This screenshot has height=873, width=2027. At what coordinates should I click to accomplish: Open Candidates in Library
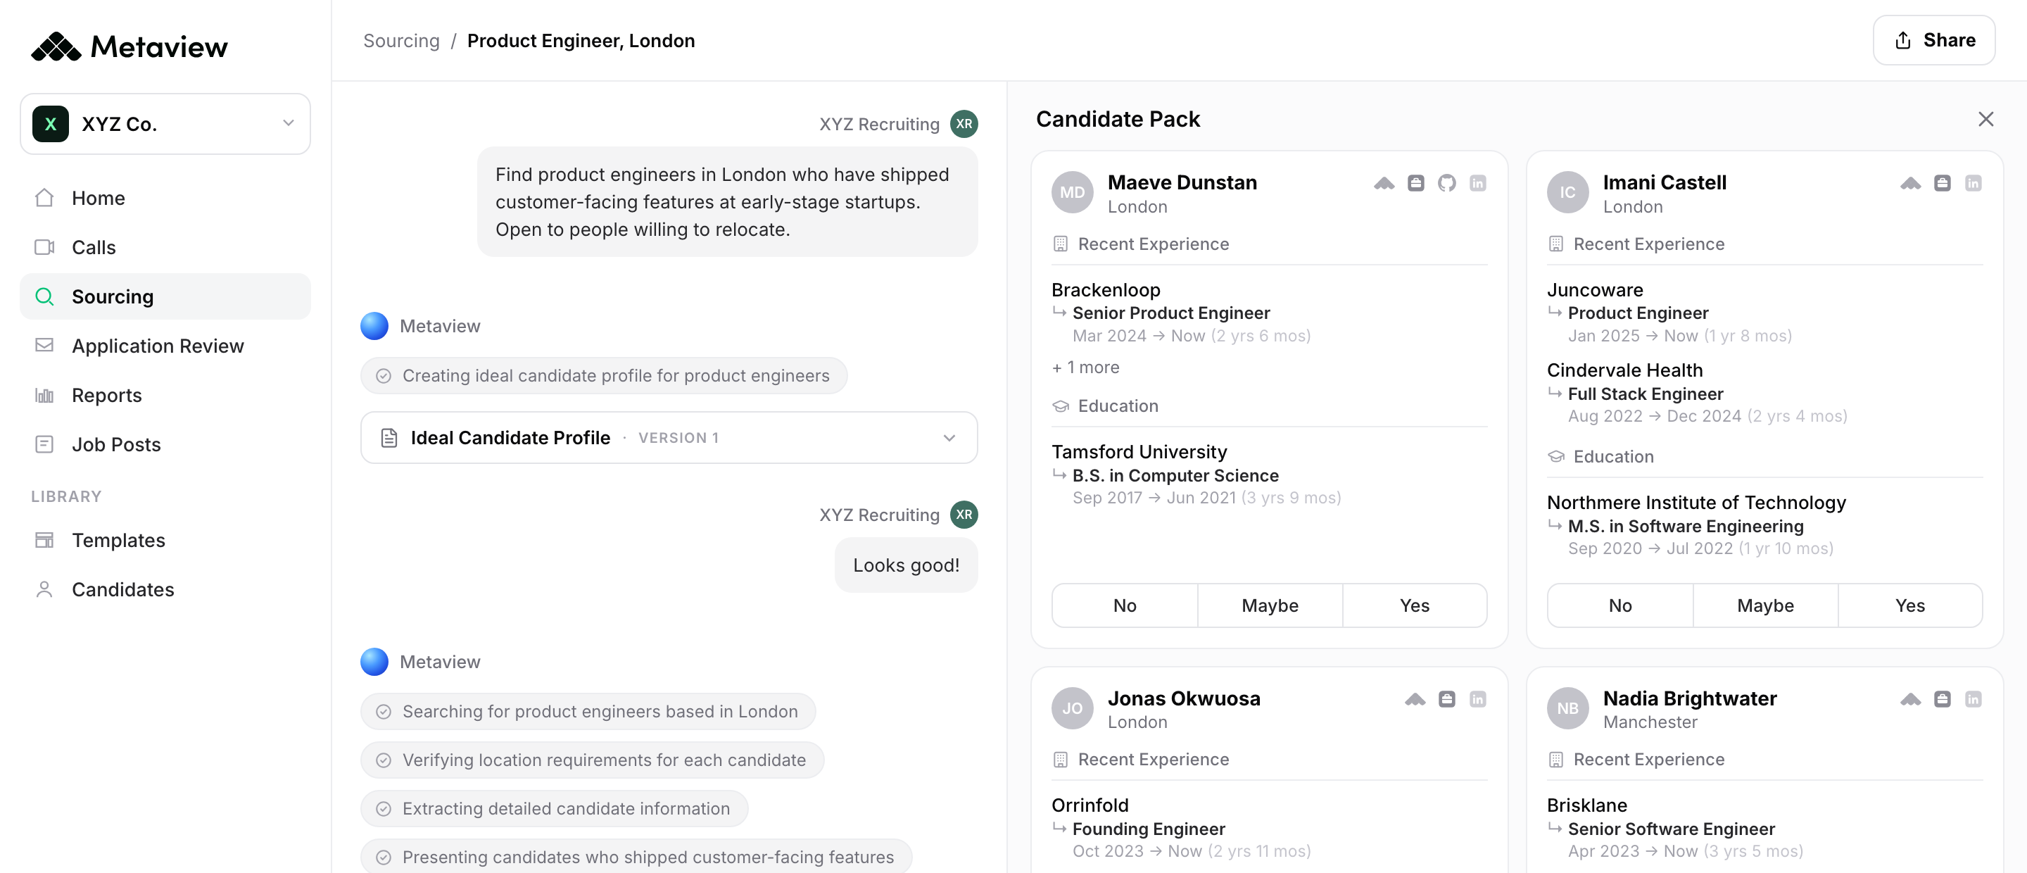click(165, 589)
